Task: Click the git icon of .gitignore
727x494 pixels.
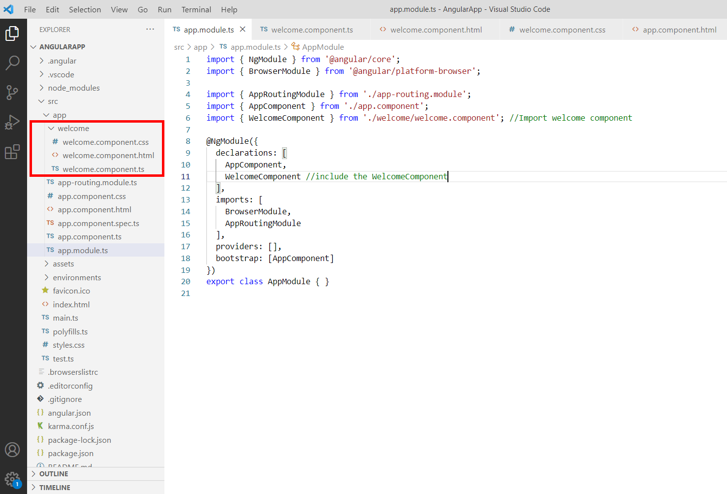Action: click(x=40, y=399)
